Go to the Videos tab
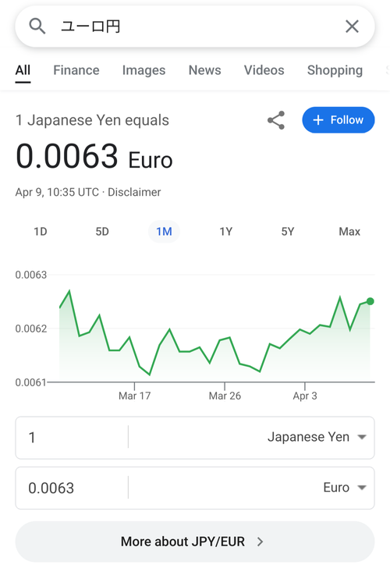The image size is (390, 572). coord(264,70)
